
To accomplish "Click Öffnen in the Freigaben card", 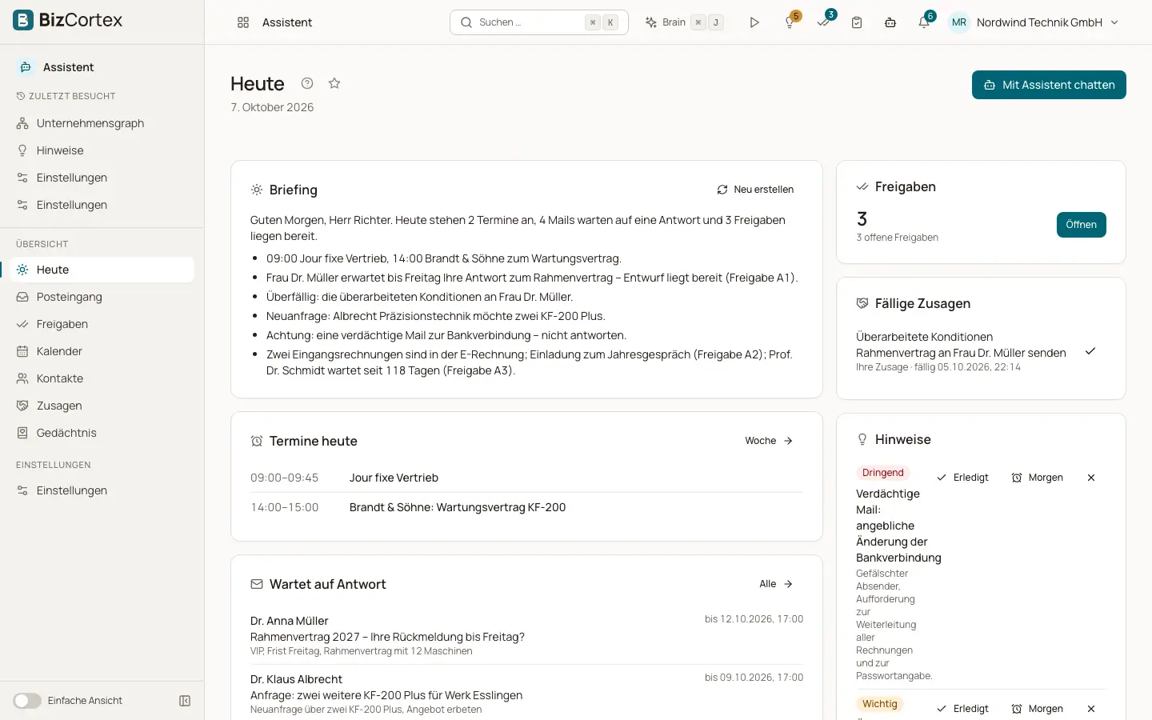I will click(x=1082, y=225).
